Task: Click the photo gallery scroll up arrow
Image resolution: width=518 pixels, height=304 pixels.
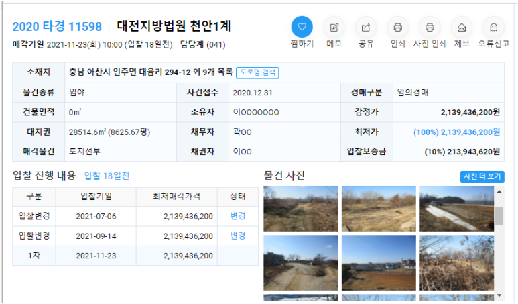Action: point(499,191)
